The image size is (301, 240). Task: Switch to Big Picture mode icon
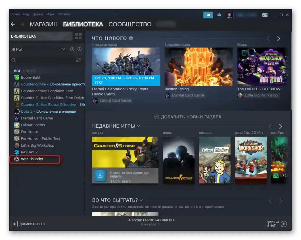point(265,15)
